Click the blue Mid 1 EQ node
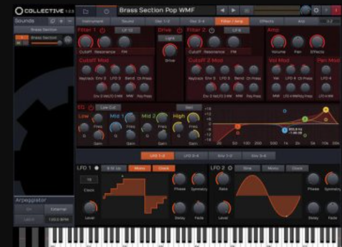 [x=284, y=131]
